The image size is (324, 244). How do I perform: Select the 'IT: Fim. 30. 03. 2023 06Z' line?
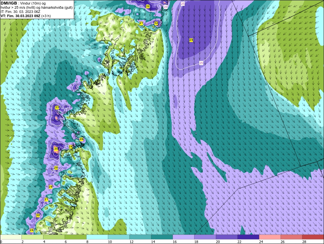point(20,12)
